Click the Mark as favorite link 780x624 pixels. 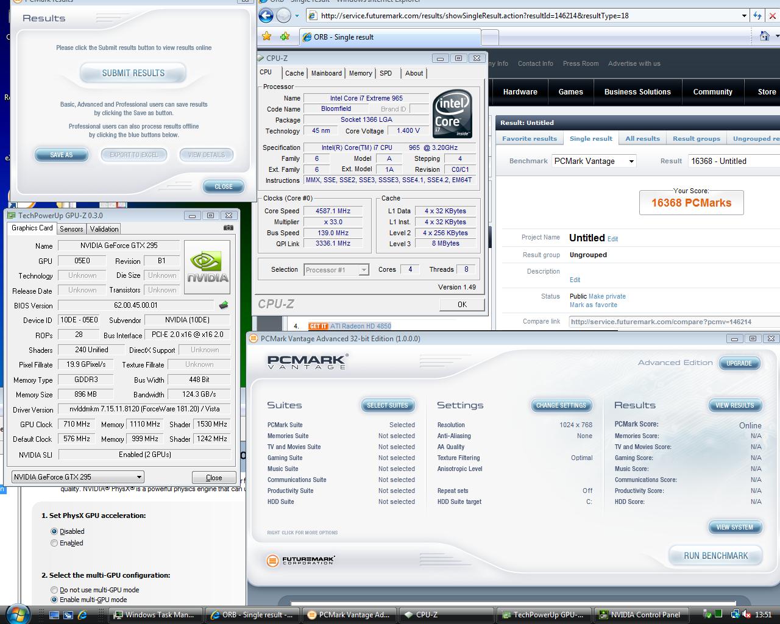point(594,305)
